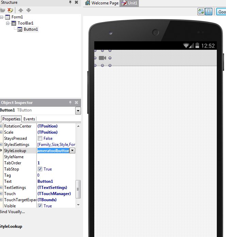This screenshot has width=226, height=237.
Task: Click the Bind Visually link
Action: (x=12, y=212)
